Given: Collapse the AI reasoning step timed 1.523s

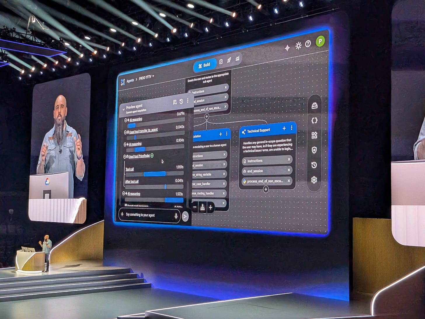Looking at the screenshot, I should point(124,194).
